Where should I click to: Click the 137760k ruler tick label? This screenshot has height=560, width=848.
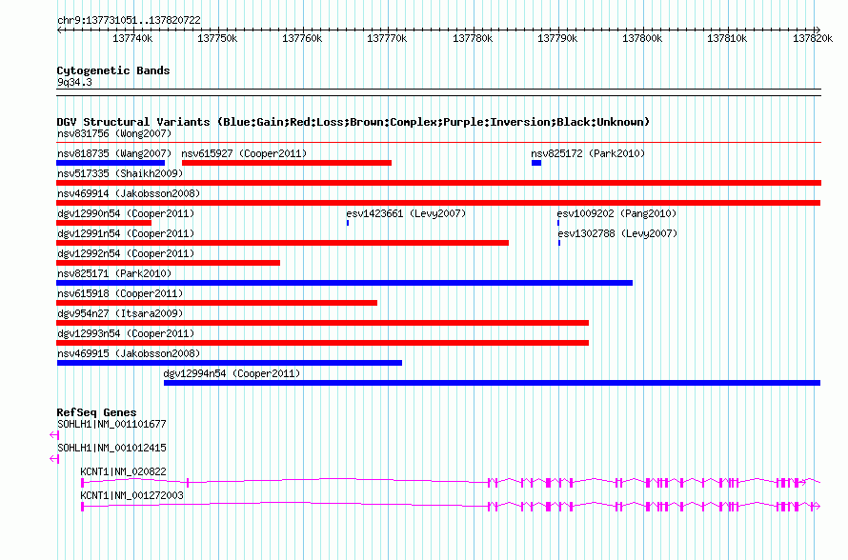[x=302, y=38]
